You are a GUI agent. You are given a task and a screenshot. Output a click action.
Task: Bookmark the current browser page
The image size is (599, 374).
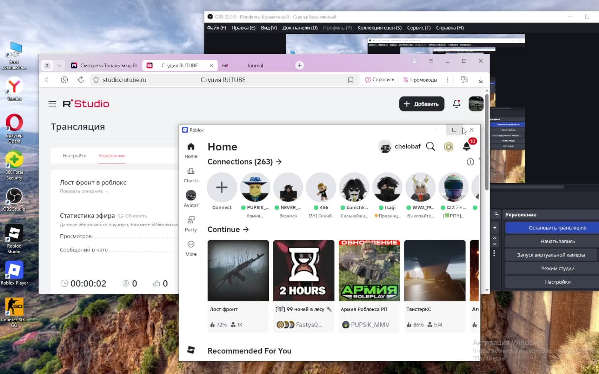coord(350,80)
